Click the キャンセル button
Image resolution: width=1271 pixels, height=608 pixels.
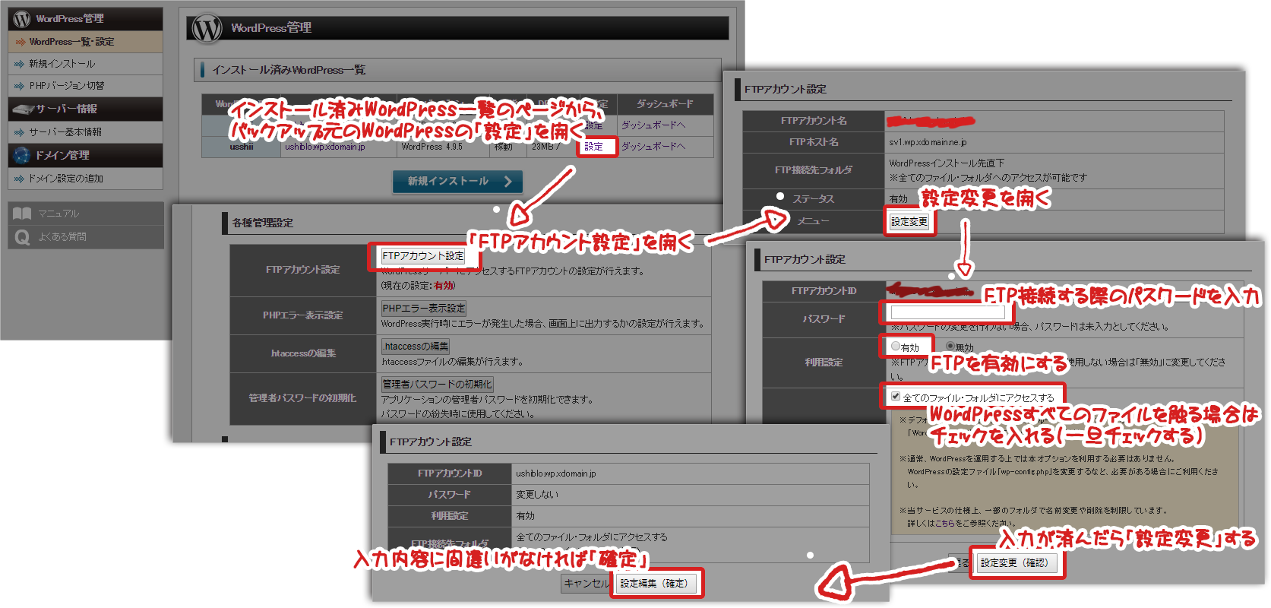click(x=586, y=584)
